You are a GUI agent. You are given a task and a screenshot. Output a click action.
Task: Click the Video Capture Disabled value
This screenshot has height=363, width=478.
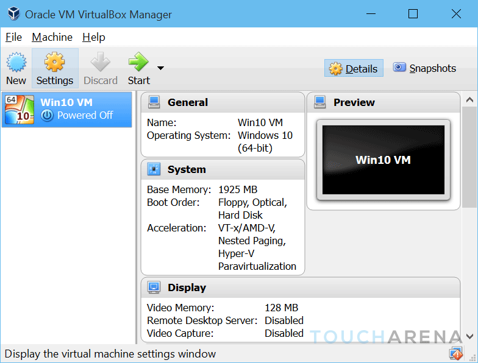[x=284, y=333]
